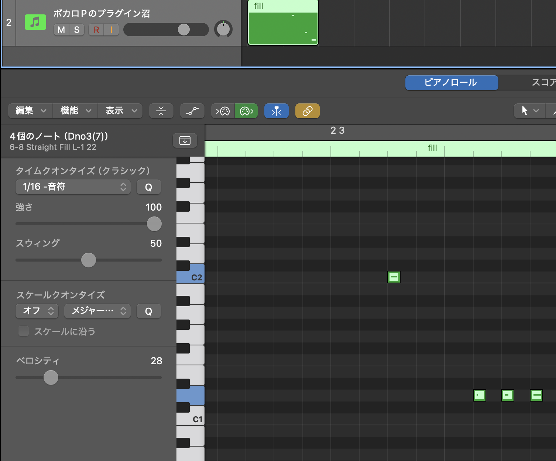Select the fill region in the track area
Screen dimensions: 556x461
(283, 23)
